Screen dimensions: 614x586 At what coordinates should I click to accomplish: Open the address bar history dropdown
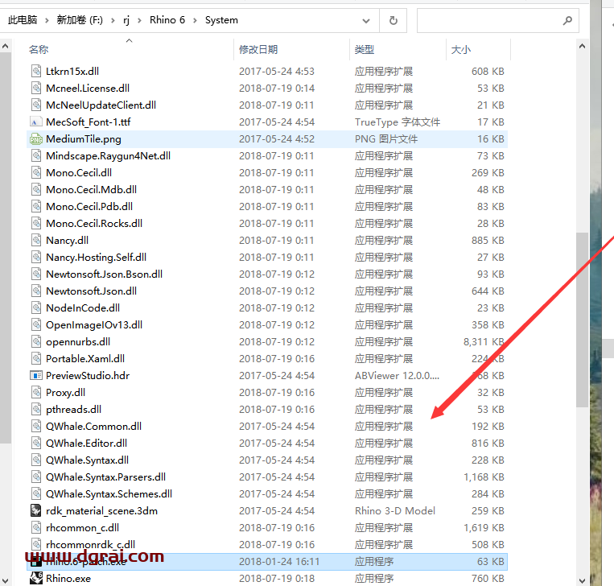[366, 21]
